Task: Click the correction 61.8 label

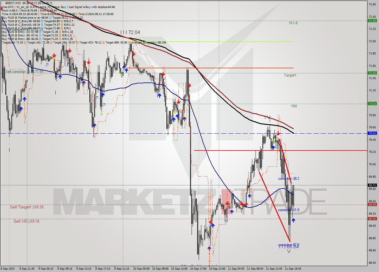Action: (x=289, y=210)
